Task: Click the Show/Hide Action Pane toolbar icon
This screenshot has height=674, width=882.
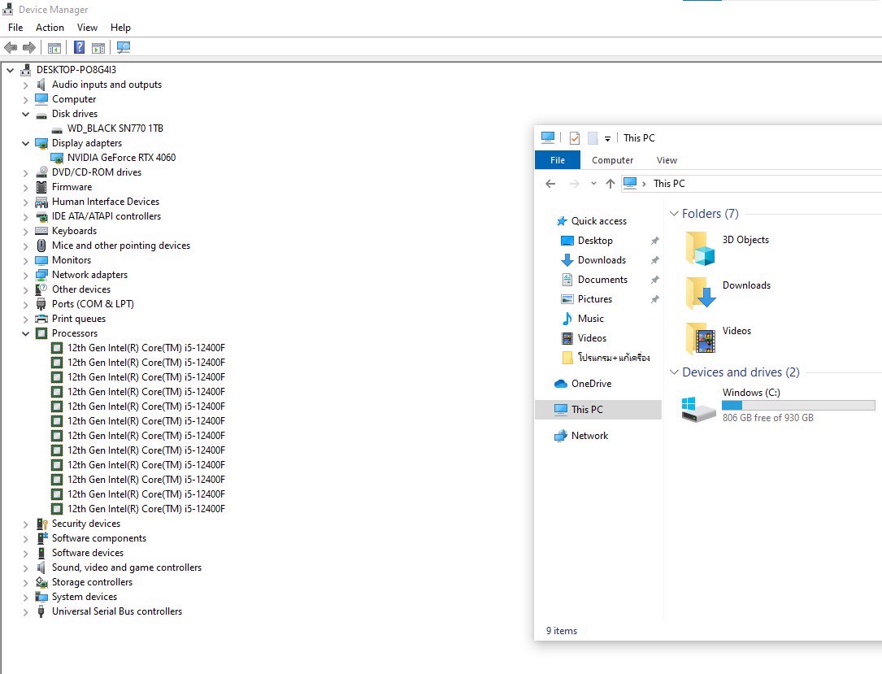Action: click(98, 48)
